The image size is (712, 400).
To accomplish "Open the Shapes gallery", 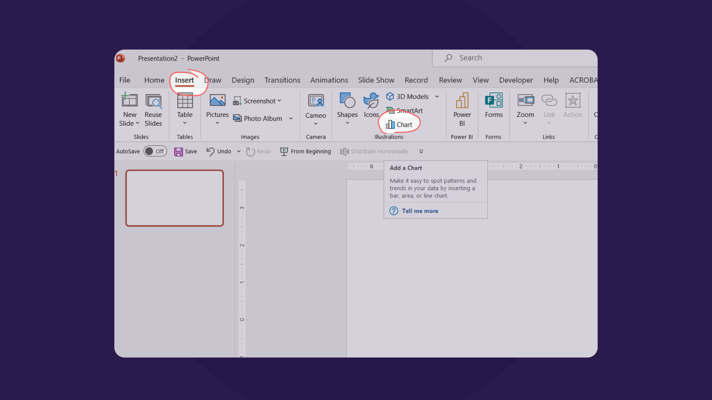I will 347,108.
